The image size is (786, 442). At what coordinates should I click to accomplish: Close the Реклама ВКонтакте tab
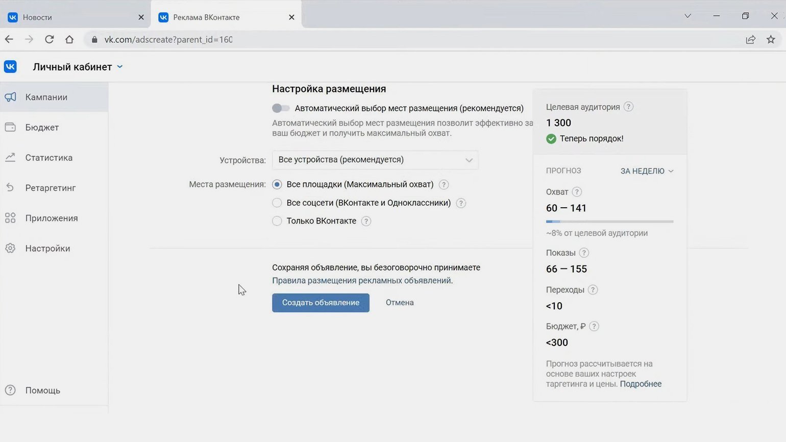(x=291, y=17)
